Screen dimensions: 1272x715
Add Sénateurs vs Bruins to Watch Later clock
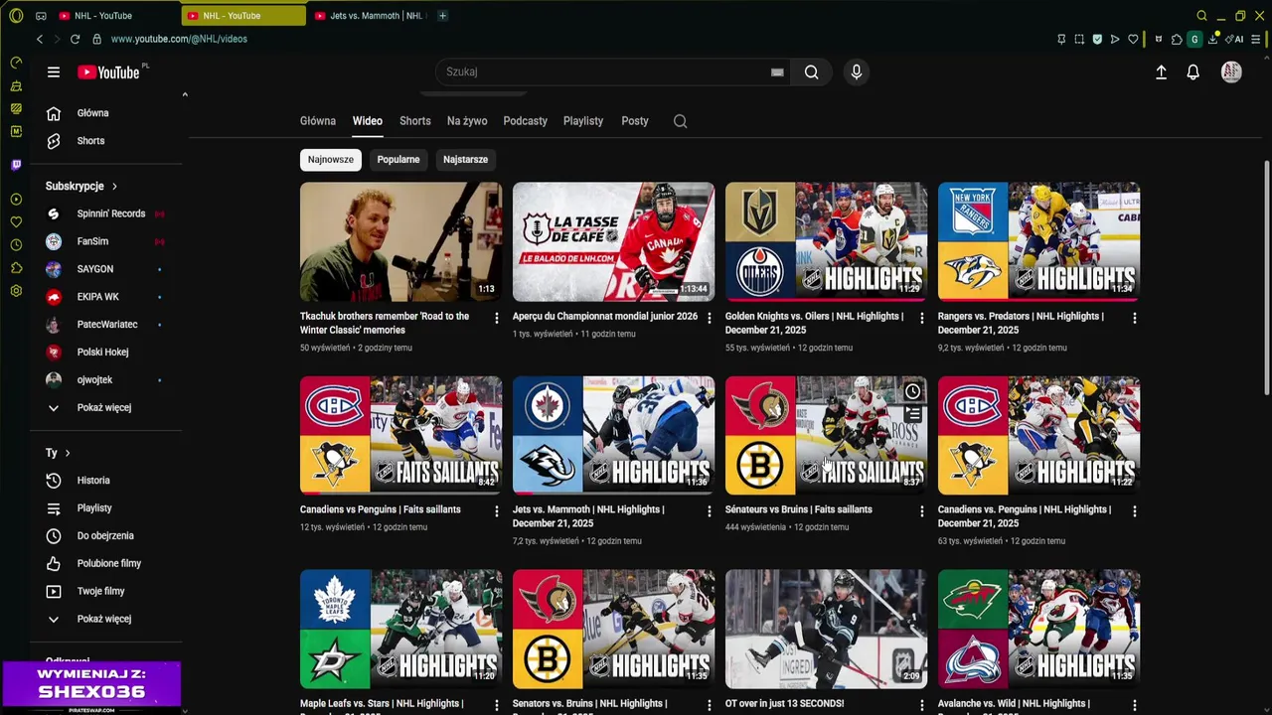tap(912, 391)
